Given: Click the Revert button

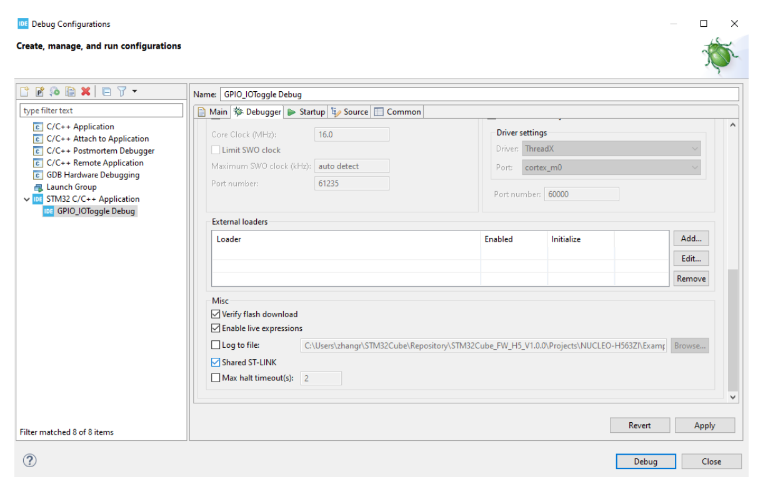Looking at the screenshot, I should click(640, 425).
